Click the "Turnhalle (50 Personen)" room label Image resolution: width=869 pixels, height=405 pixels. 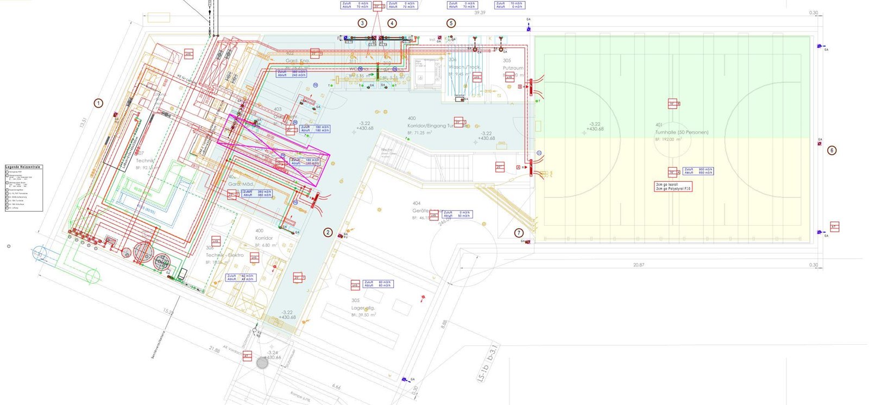[682, 132]
